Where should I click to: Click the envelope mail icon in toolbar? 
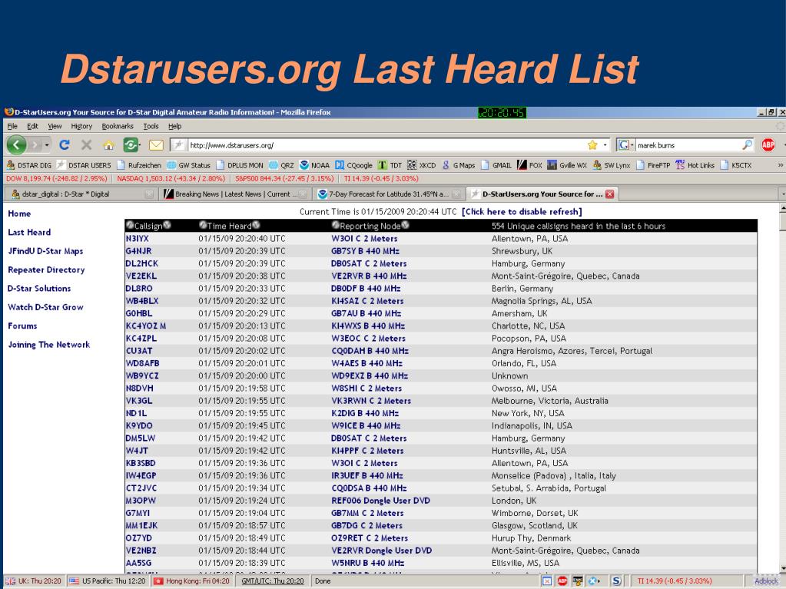[x=156, y=145]
